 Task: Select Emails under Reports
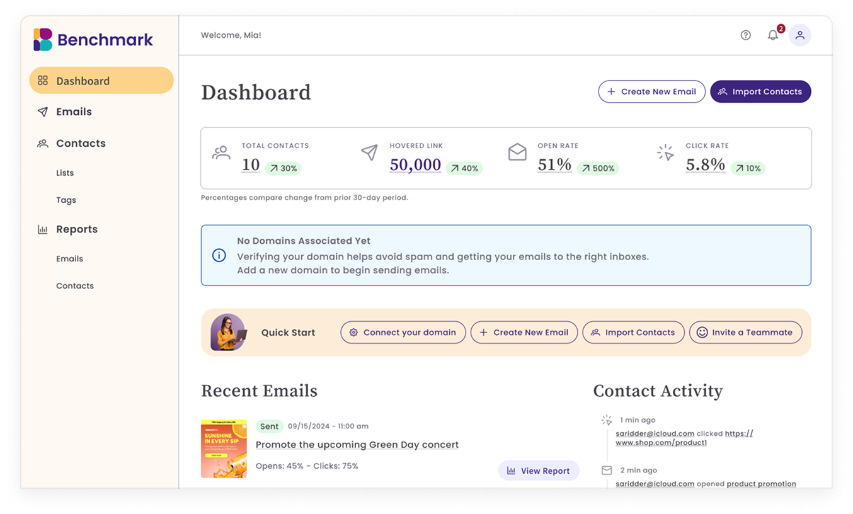point(69,258)
